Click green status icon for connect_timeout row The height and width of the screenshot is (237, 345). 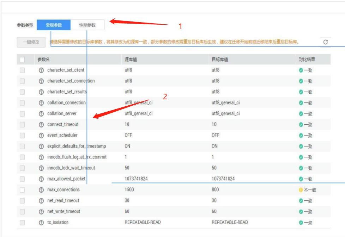(x=301, y=125)
